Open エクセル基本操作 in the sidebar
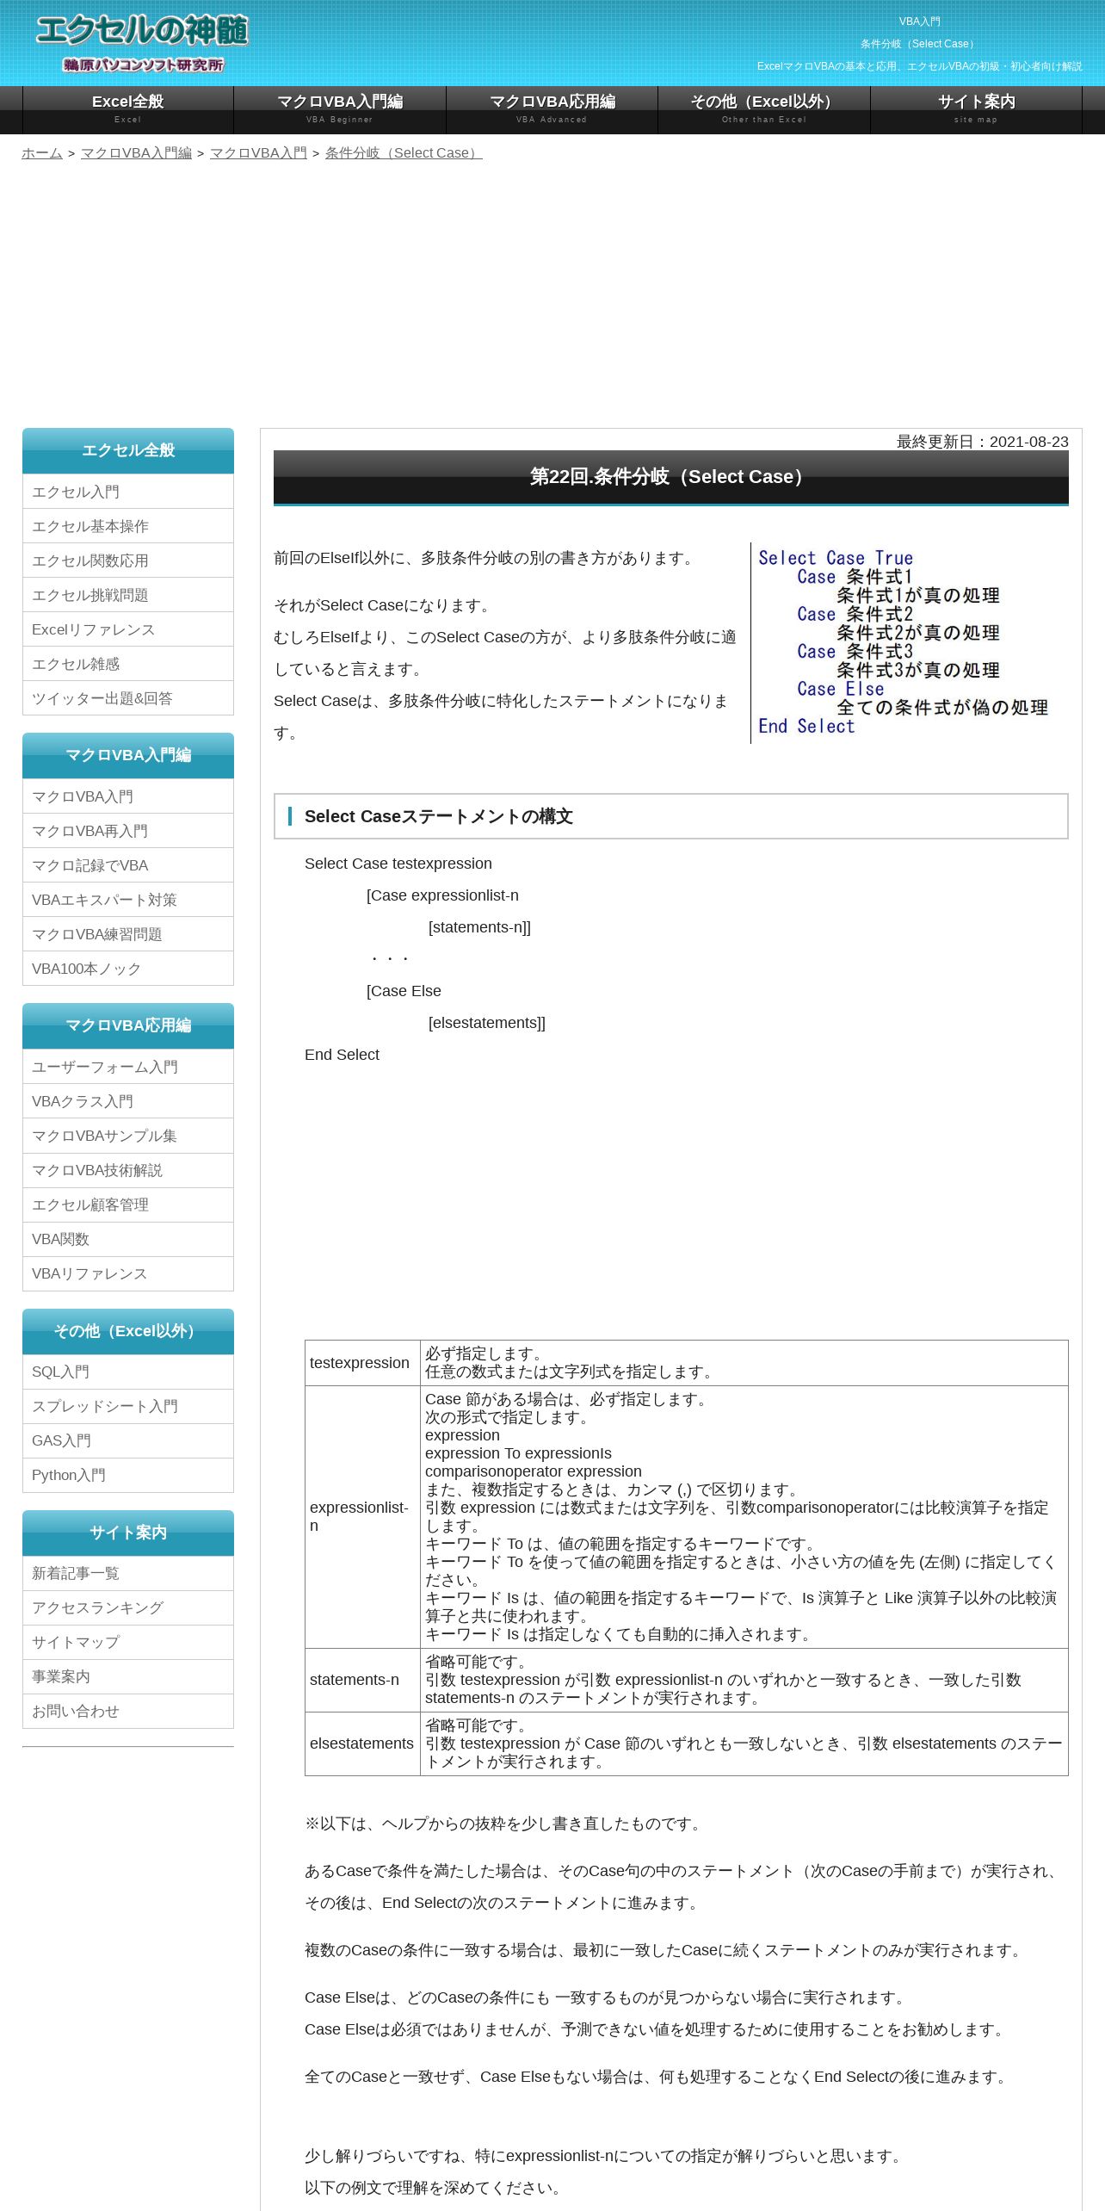The width and height of the screenshot is (1105, 2211). coord(127,526)
